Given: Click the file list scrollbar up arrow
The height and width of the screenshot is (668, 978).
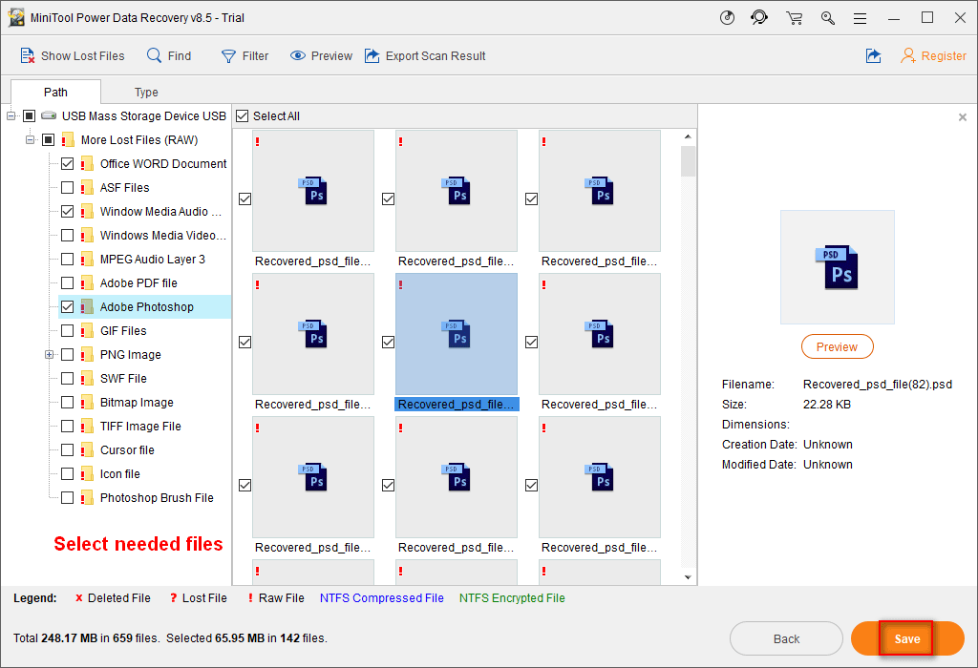Looking at the screenshot, I should pyautogui.click(x=688, y=136).
